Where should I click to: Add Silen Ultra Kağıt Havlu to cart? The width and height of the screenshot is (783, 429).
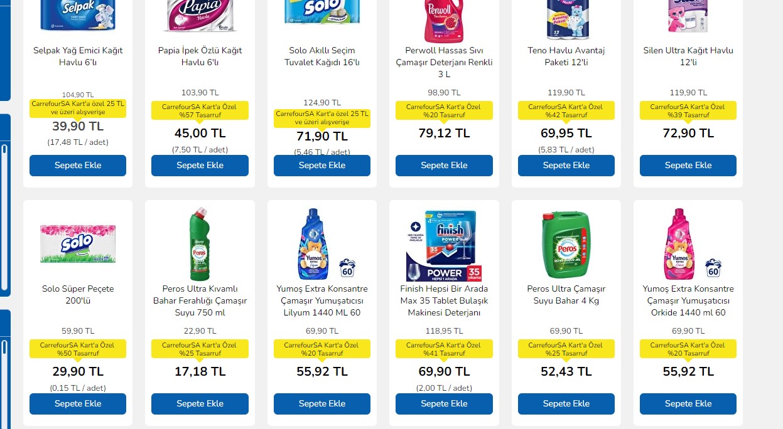coord(688,166)
